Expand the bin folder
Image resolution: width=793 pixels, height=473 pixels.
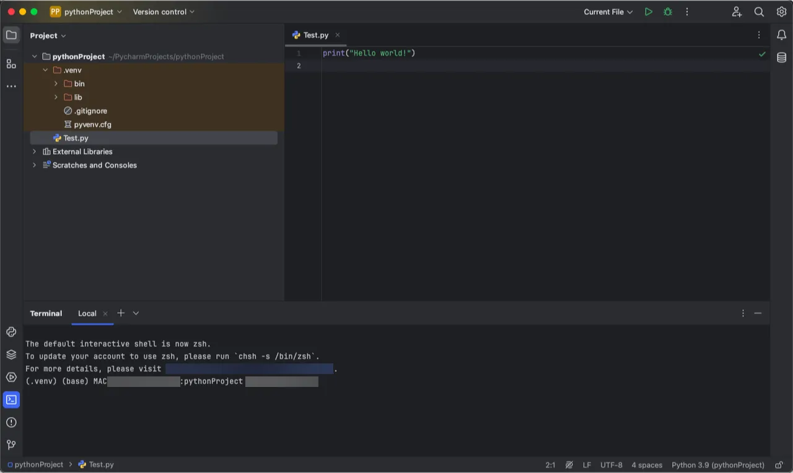coord(56,84)
